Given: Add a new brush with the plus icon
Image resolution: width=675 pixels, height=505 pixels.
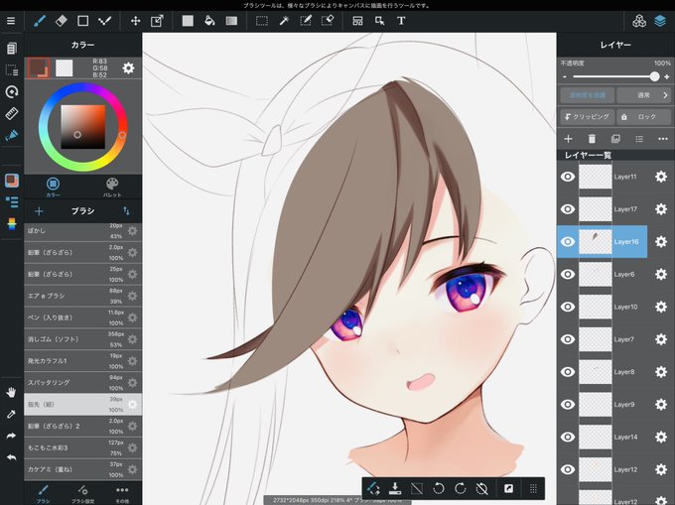Looking at the screenshot, I should [x=39, y=211].
